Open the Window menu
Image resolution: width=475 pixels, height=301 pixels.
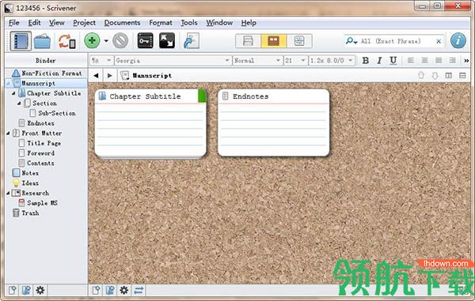click(x=219, y=23)
